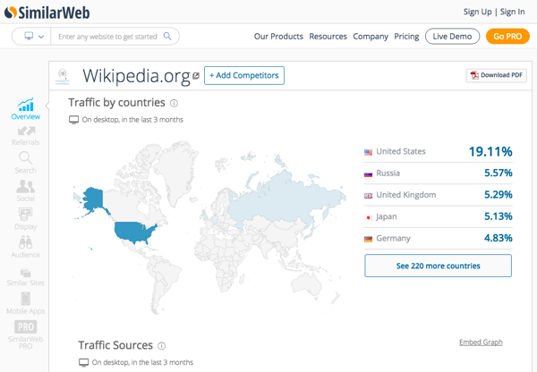Open the Similar Sites section
Image resolution: width=537 pixels, height=372 pixels.
25,277
